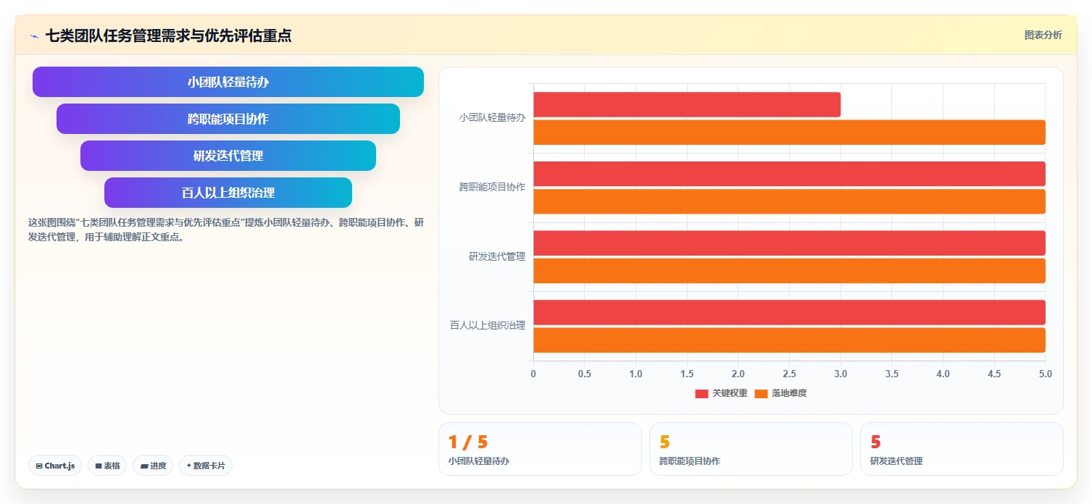Viewport: 1092px width, 504px height.
Task: Select the 小团队轻量待办 funnel block
Action: point(228,82)
